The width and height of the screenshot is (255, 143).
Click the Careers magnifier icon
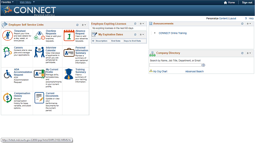point(8,52)
